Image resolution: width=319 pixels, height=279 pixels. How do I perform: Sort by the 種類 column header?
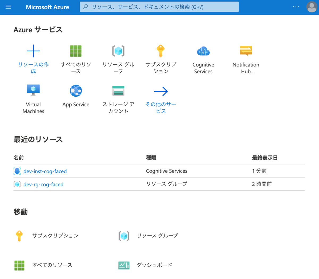point(151,158)
